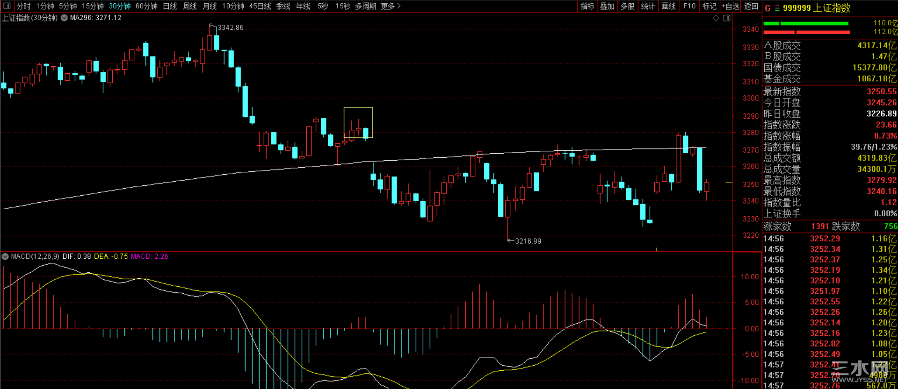Viewport: 898px width, 389px height.
Task: Click the MACD(12,26,9) indicator label
Action: tap(35, 256)
